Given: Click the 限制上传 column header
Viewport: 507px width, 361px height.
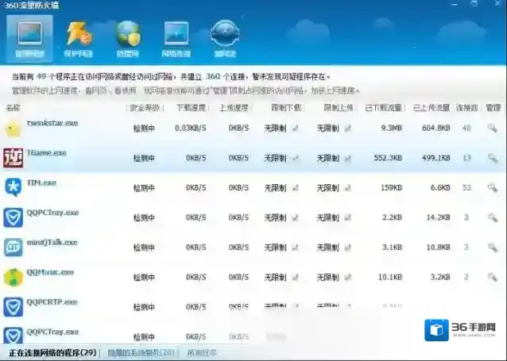Looking at the screenshot, I should pos(339,108).
